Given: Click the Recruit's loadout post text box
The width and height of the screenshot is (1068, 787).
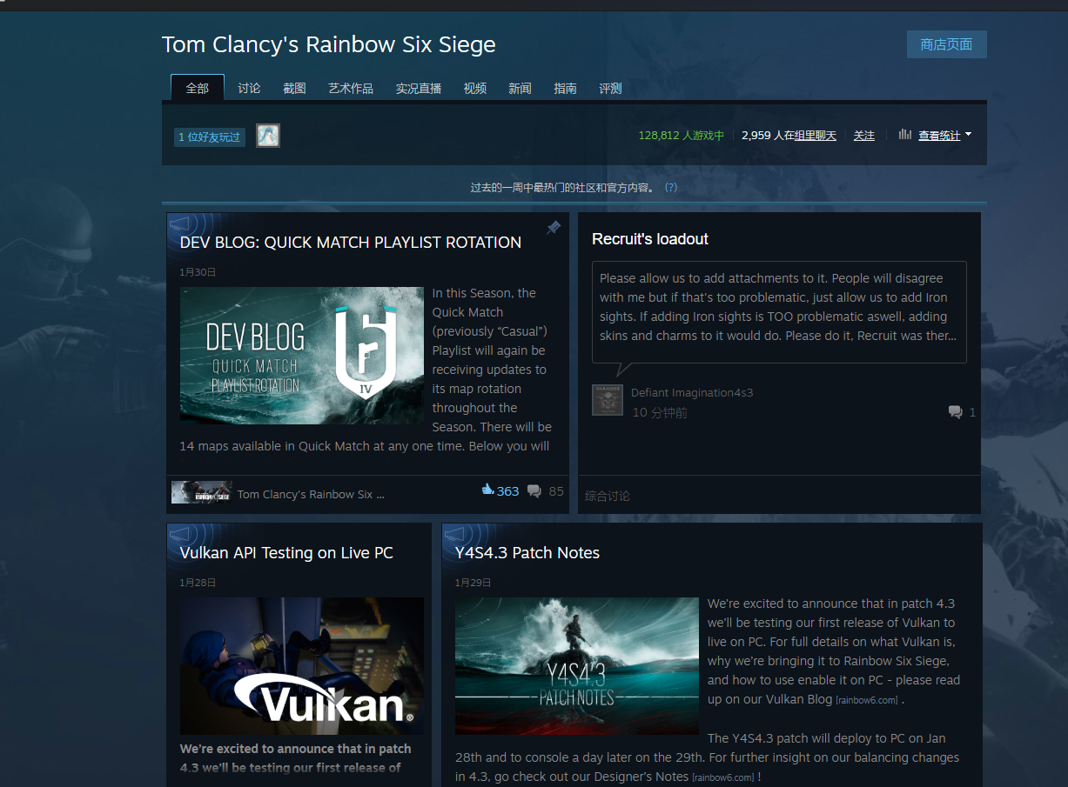Looking at the screenshot, I should point(779,311).
